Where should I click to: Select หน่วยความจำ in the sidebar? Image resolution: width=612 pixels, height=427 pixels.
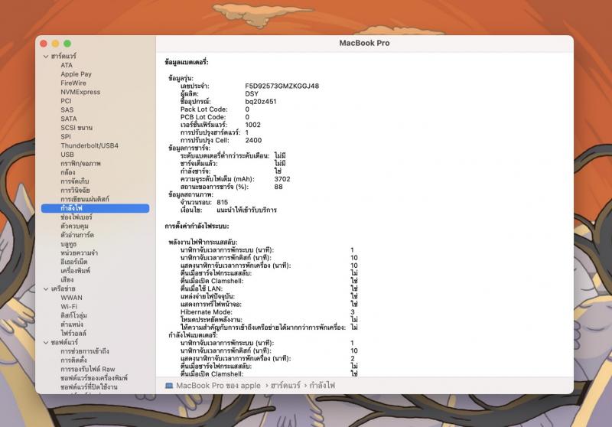(79, 253)
